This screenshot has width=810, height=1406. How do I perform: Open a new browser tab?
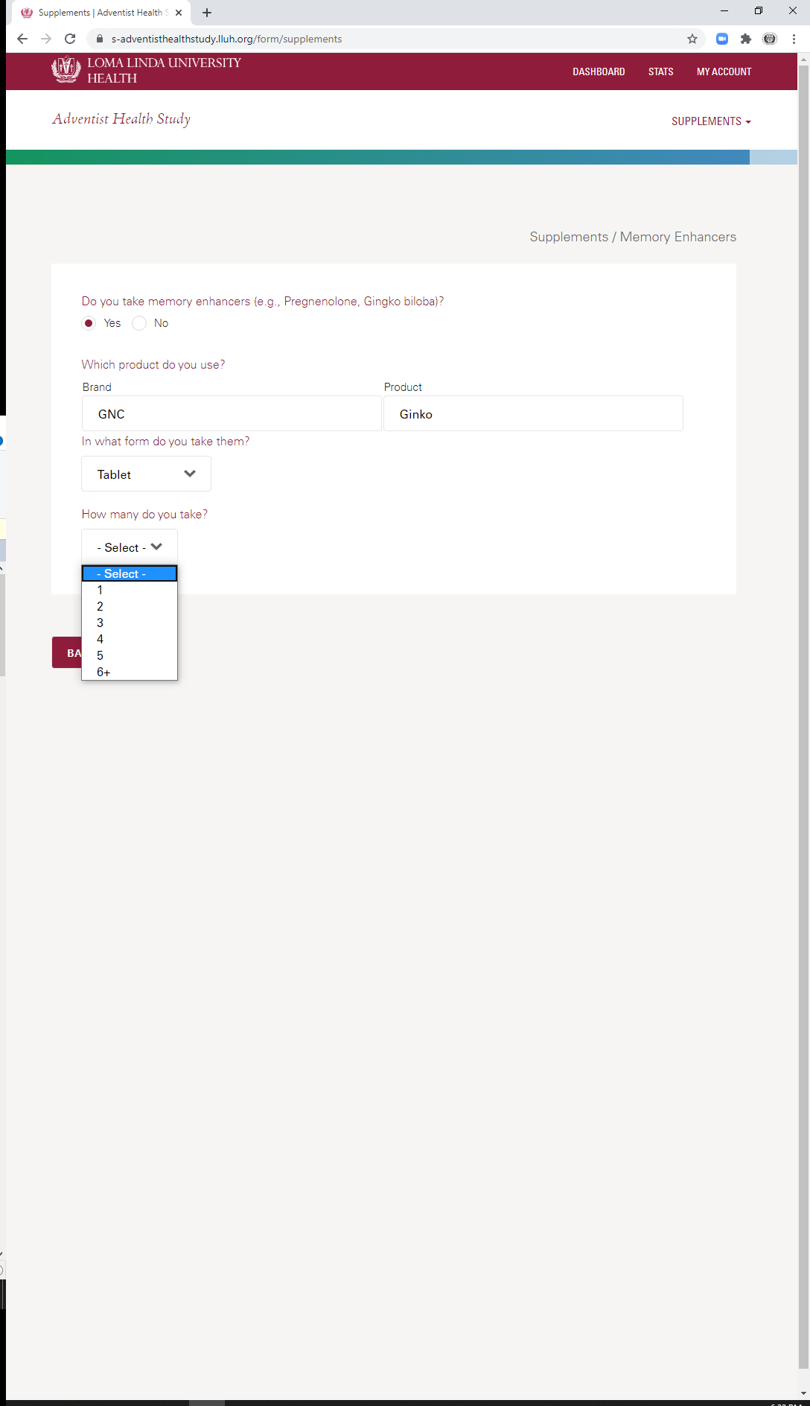(207, 13)
